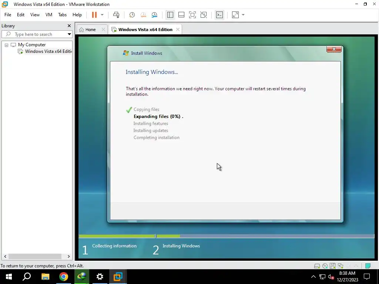
Task: Click VMware Workstation taskbar icon
Action: (118, 277)
